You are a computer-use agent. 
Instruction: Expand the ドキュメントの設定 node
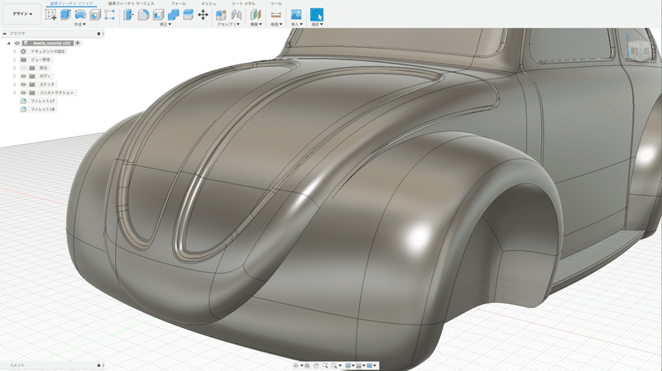point(14,51)
